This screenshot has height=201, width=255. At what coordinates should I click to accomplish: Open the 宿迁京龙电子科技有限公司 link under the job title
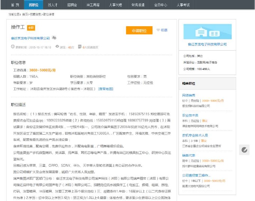pos(30,38)
